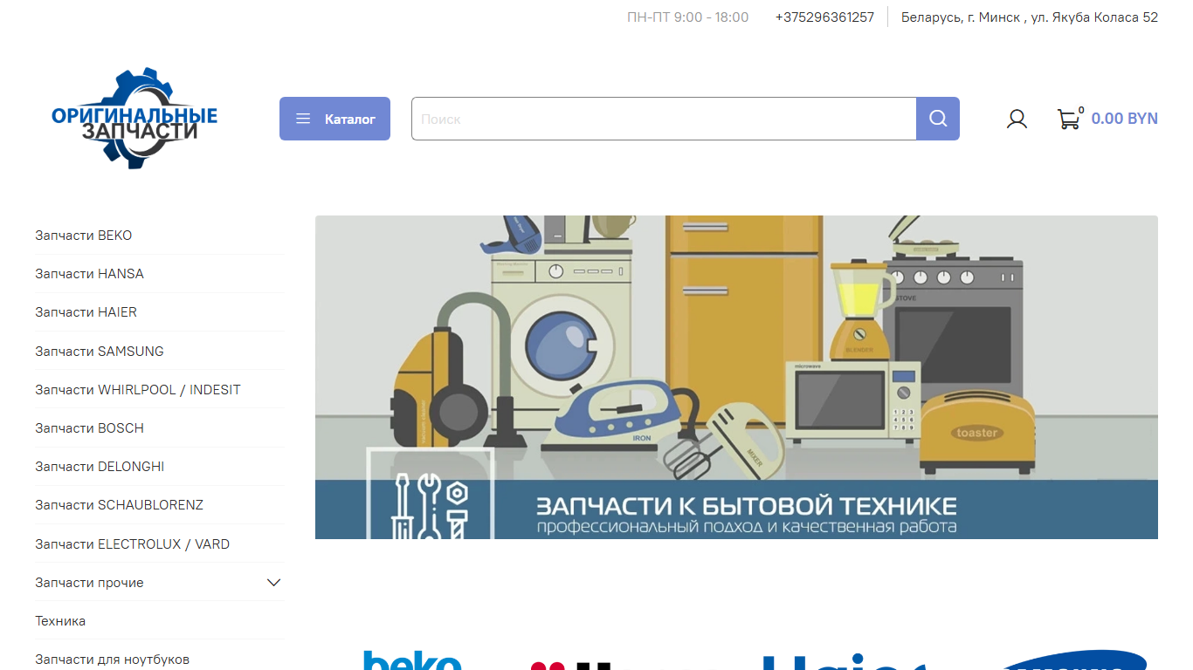Open Запчасти WHIRLPOOL / INDESIT category
1193x670 pixels.
(x=138, y=389)
